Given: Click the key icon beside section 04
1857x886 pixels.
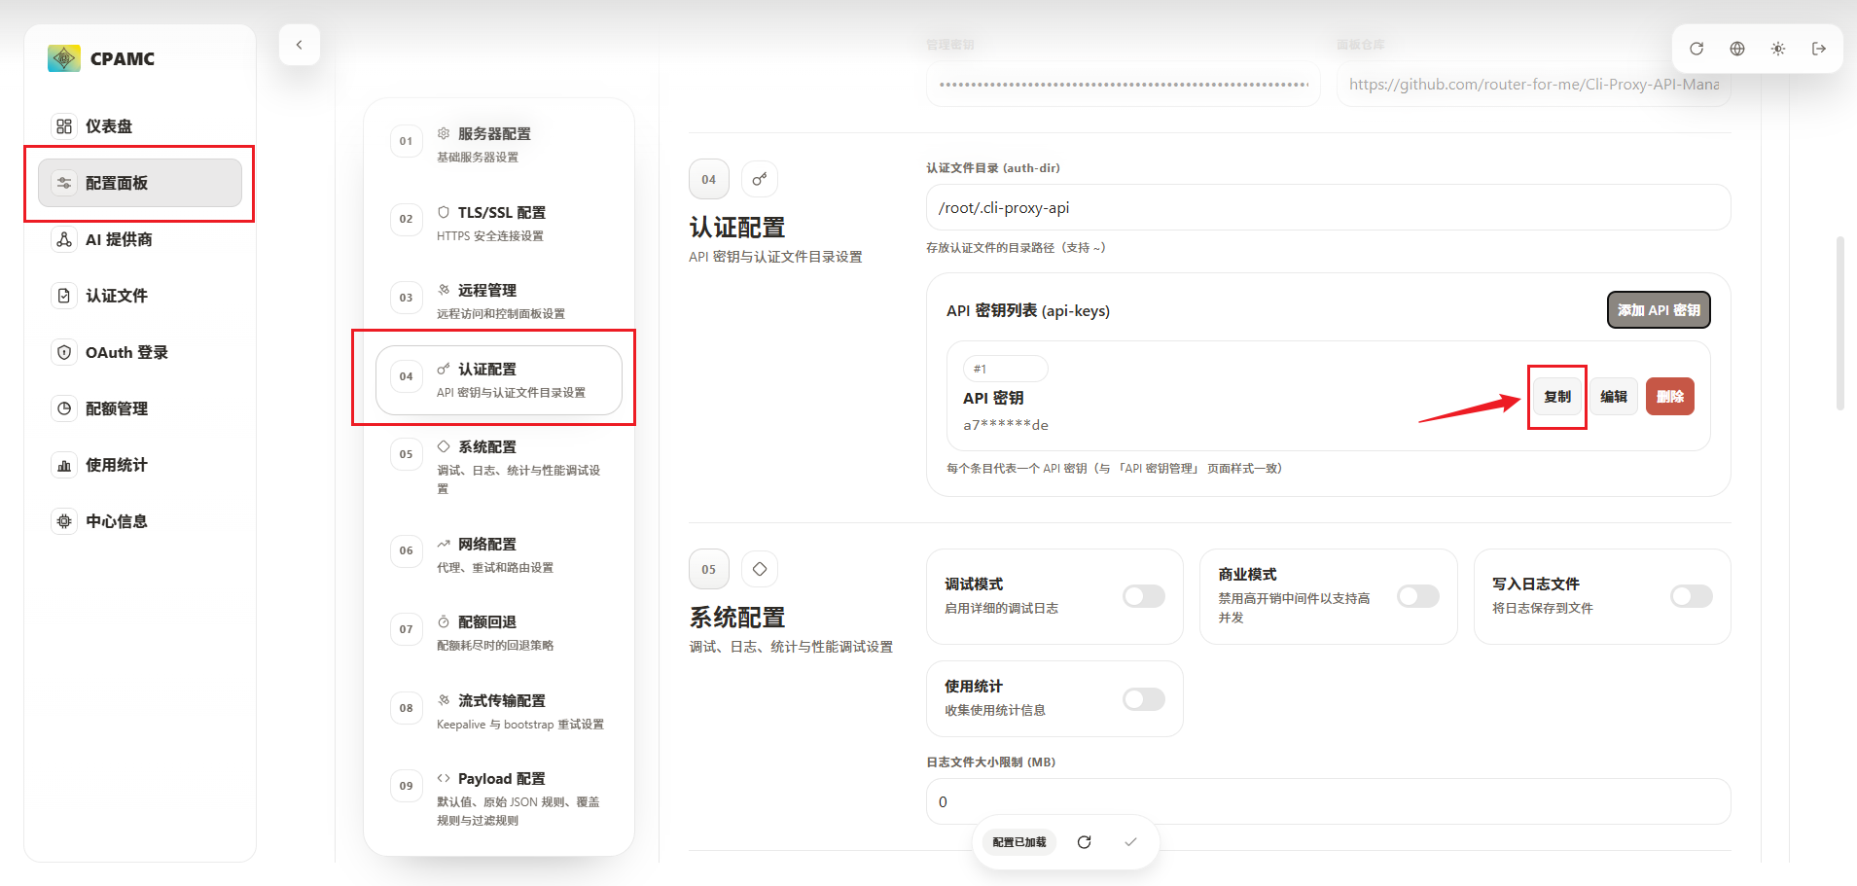Looking at the screenshot, I should 760,179.
